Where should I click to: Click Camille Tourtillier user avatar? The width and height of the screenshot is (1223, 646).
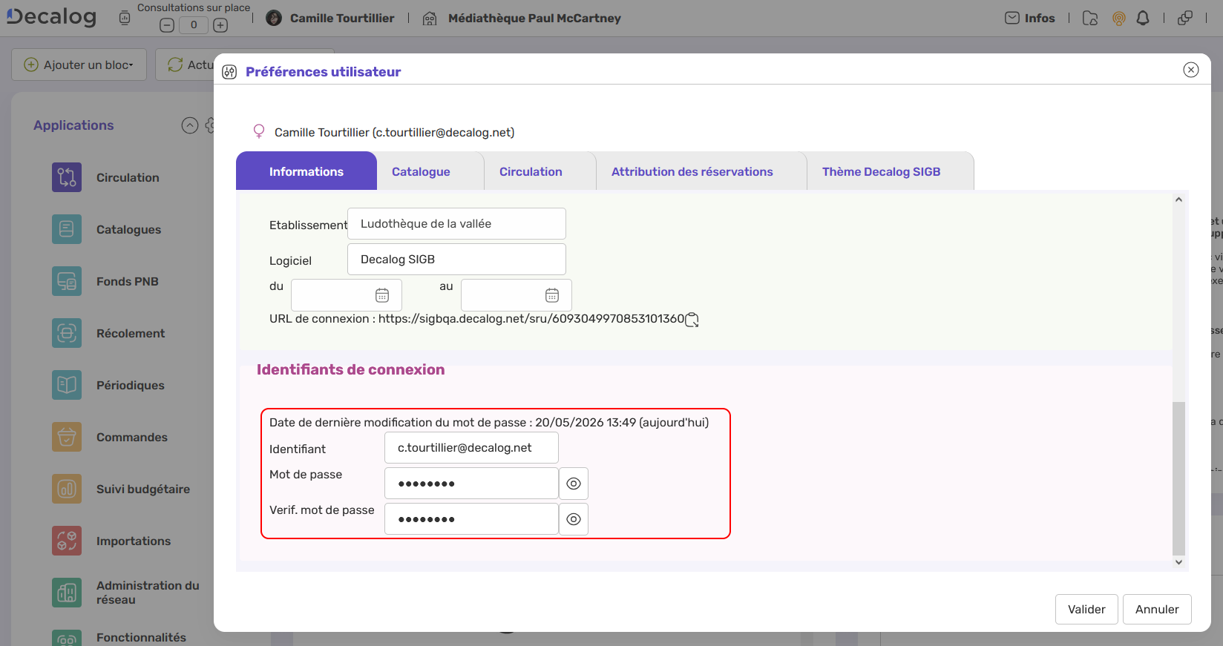(x=274, y=18)
